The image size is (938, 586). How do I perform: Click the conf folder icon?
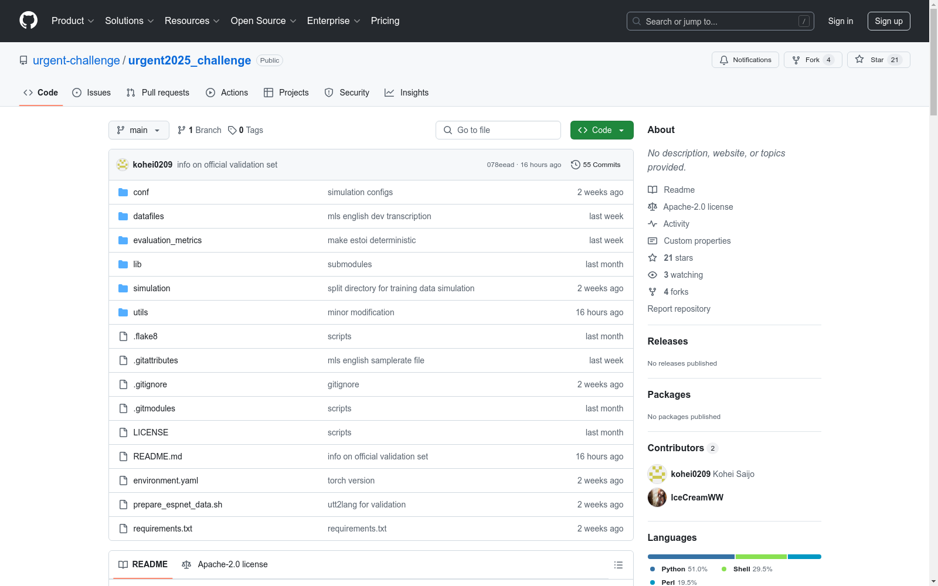[123, 192]
